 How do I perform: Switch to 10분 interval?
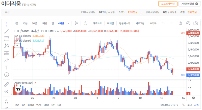(25, 23)
